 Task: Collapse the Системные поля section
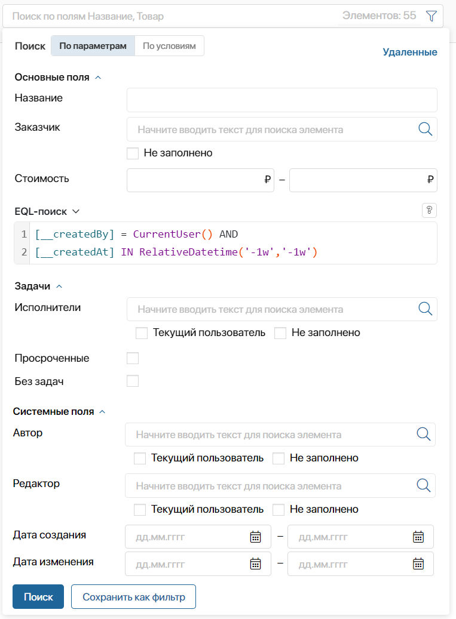click(x=102, y=412)
